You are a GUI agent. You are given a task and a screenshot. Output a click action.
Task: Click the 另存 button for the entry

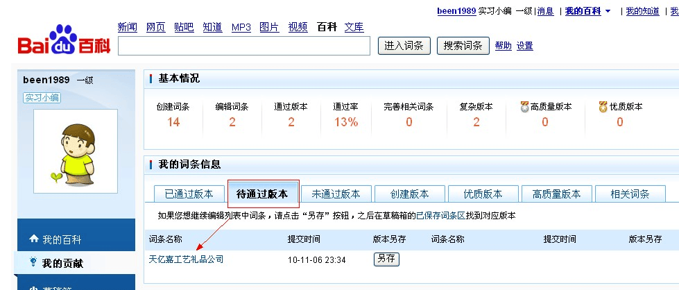pyautogui.click(x=386, y=259)
